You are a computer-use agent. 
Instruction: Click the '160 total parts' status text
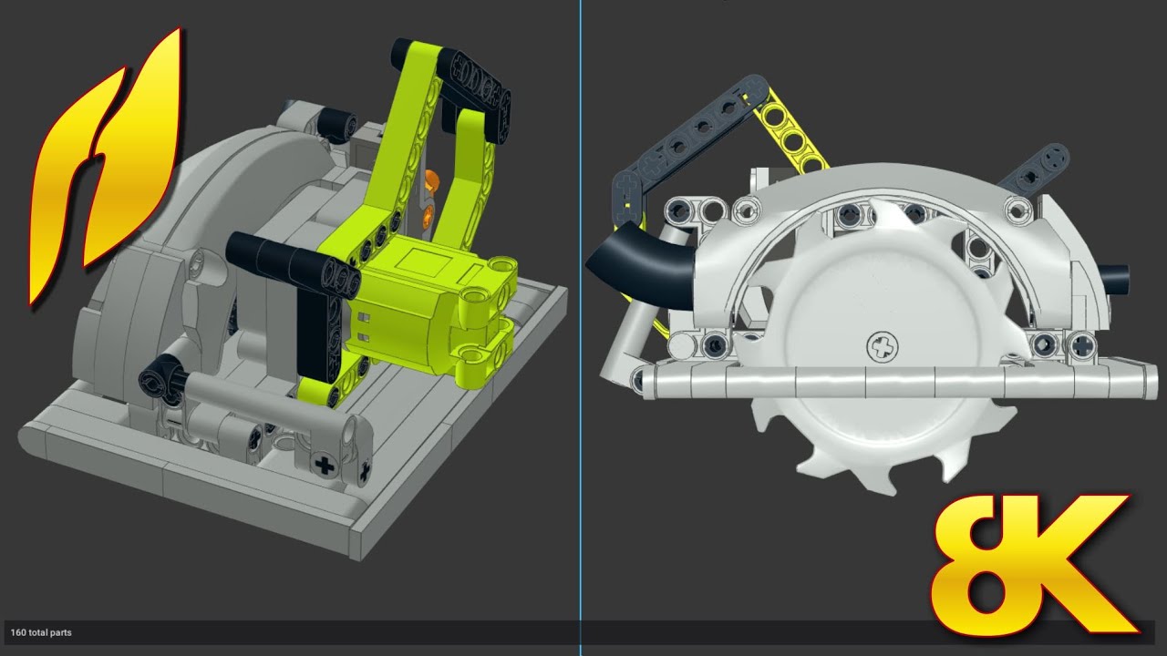(x=41, y=632)
